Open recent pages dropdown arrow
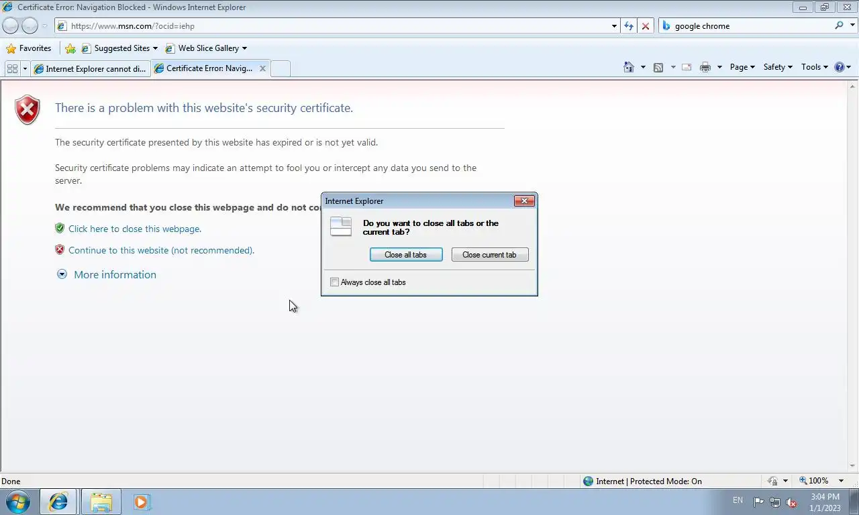The image size is (859, 515). click(x=45, y=26)
